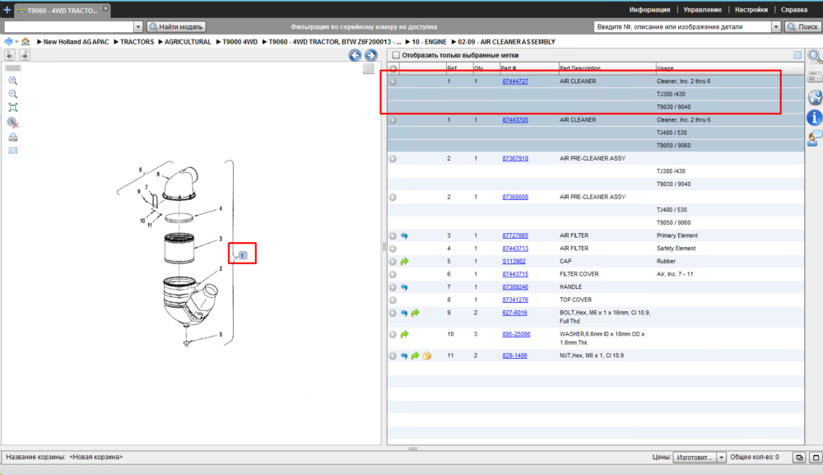Open part number link 627-6016
The image size is (823, 475).
(514, 313)
